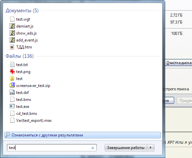Click the test.dxf DXF file icon

click(12, 93)
